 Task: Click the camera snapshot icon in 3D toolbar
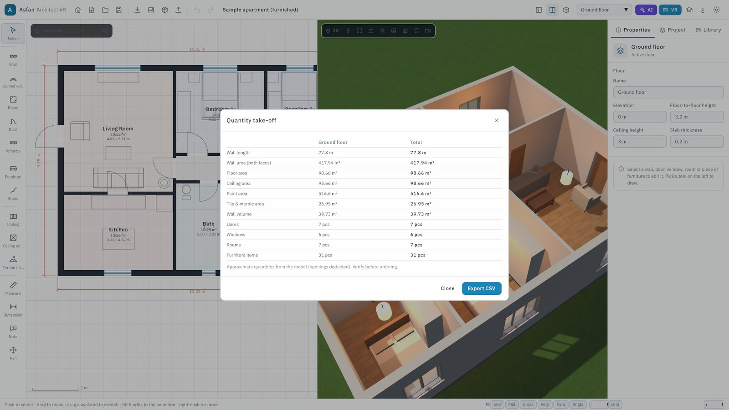click(405, 31)
